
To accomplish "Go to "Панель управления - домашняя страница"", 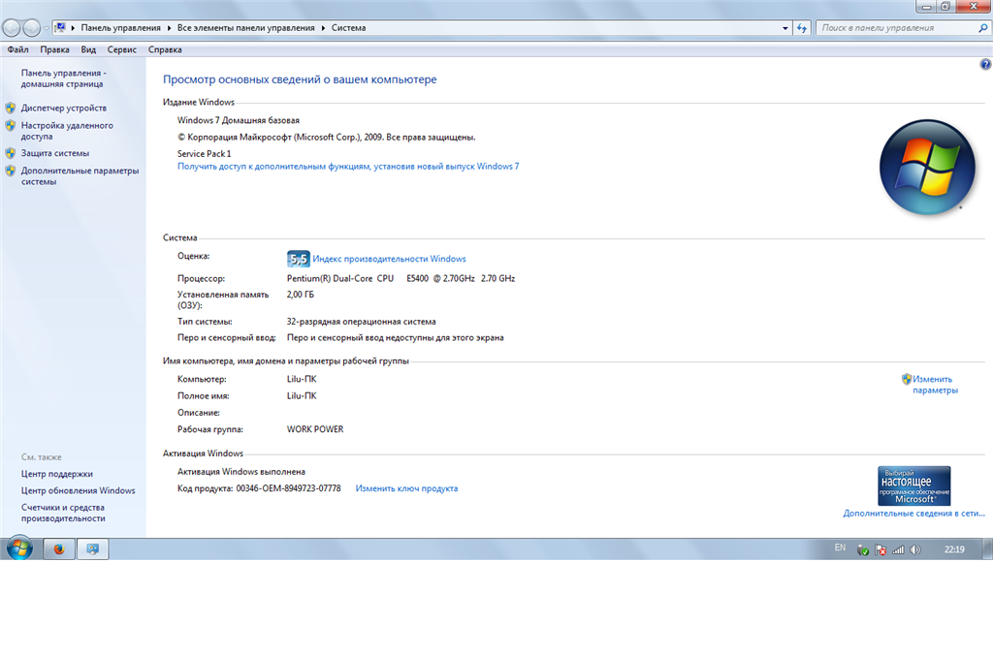I will 63,78.
